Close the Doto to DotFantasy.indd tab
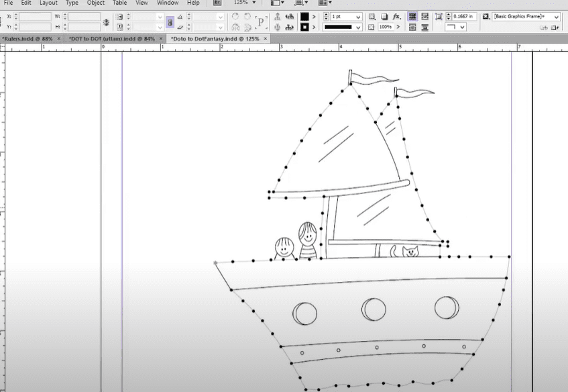Screen dimensions: 568x392 (266, 39)
